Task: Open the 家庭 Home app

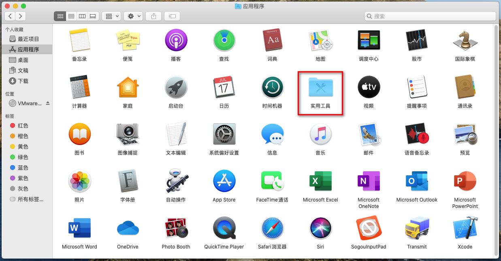Action: tap(128, 87)
